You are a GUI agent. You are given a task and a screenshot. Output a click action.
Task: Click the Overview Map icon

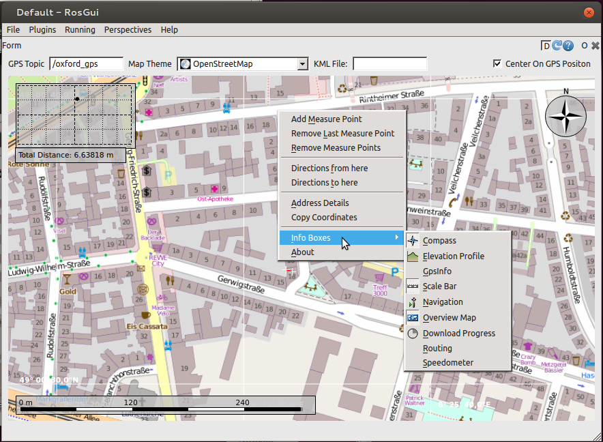point(412,318)
